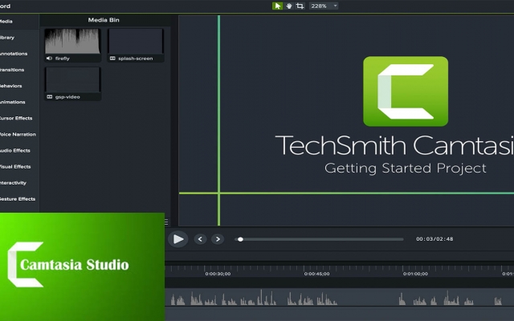
Task: Select the splash-screen media thumbnail
Action: coord(136,45)
